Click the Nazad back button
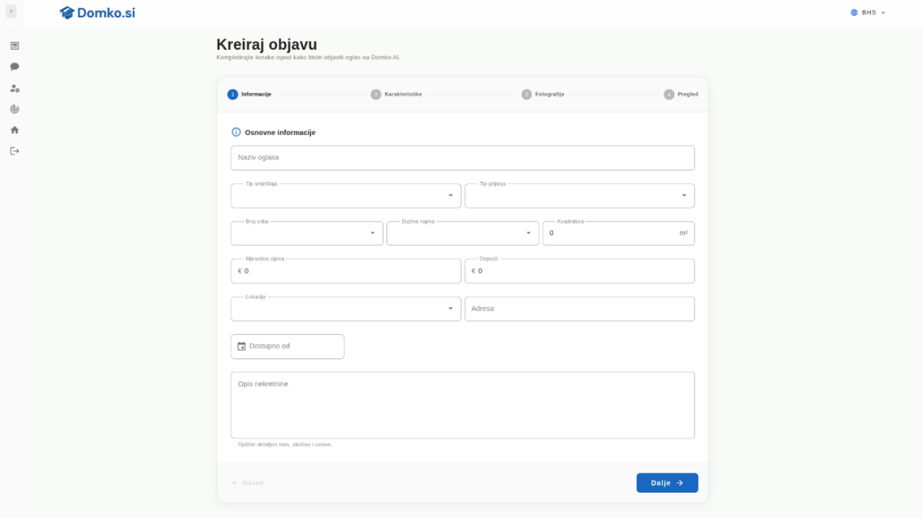923x518 pixels. click(x=247, y=483)
